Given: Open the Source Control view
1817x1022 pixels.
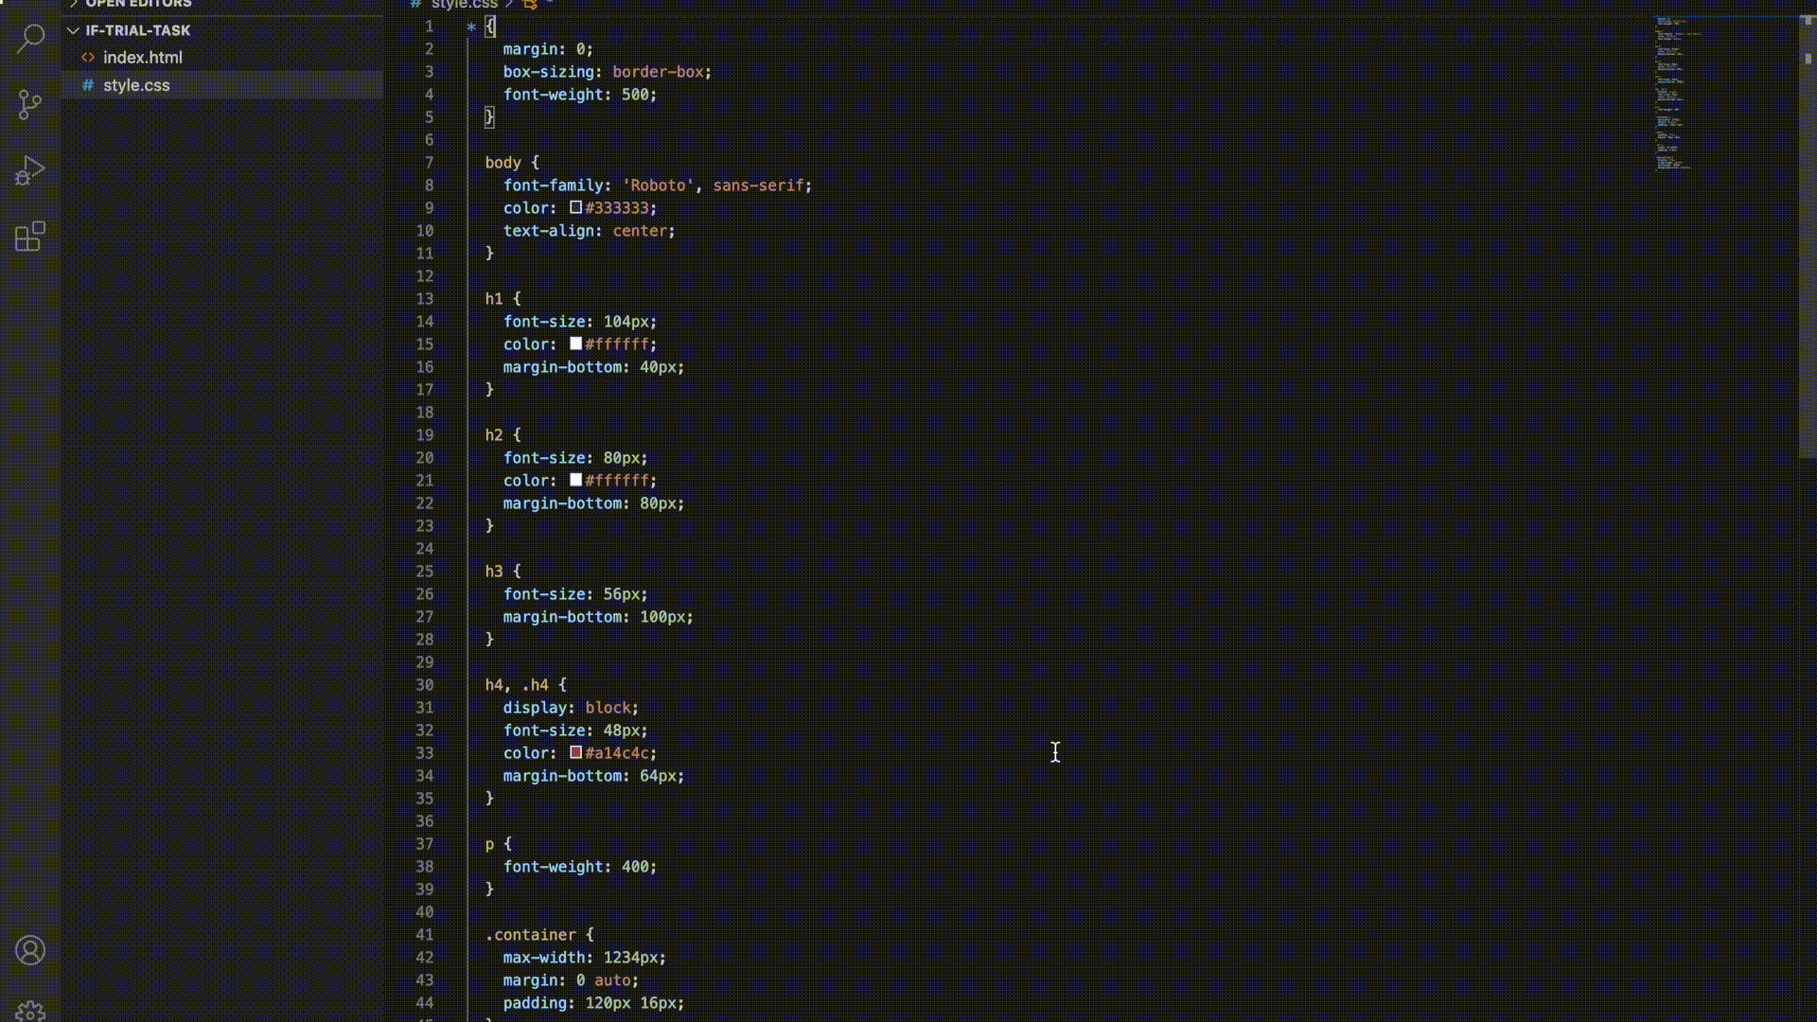Looking at the screenshot, I should tap(30, 104).
